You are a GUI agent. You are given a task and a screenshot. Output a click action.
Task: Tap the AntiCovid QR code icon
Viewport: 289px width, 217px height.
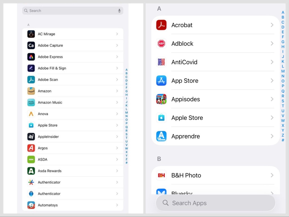click(x=161, y=62)
